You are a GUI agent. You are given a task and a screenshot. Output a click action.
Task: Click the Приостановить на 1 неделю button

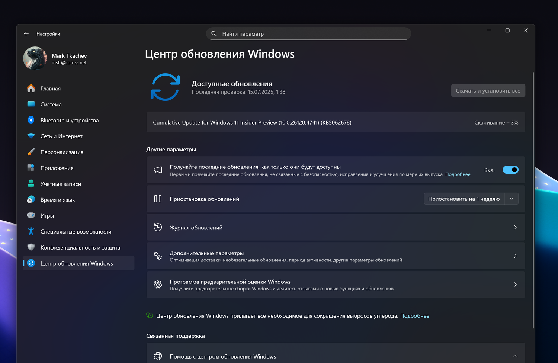(x=464, y=199)
